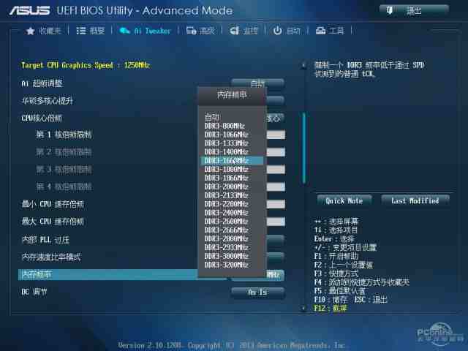Select DDR3-2200MHz from the list
This screenshot has height=351, width=468.
(227, 204)
